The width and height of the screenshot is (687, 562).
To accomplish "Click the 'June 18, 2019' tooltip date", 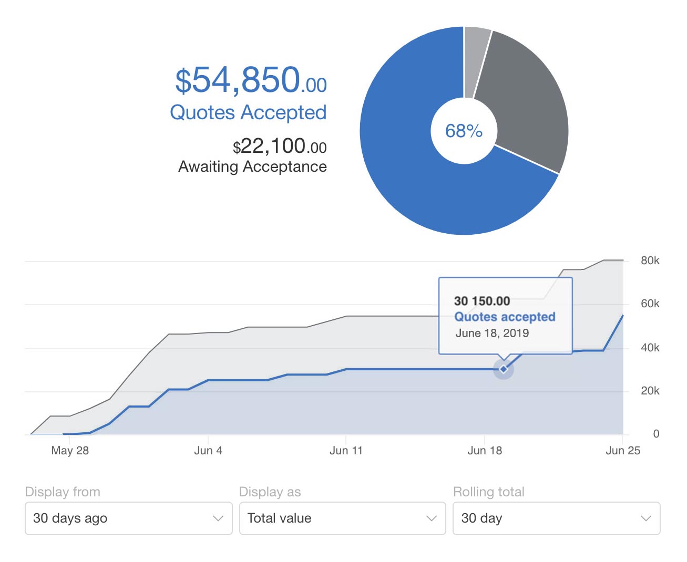I will point(492,333).
